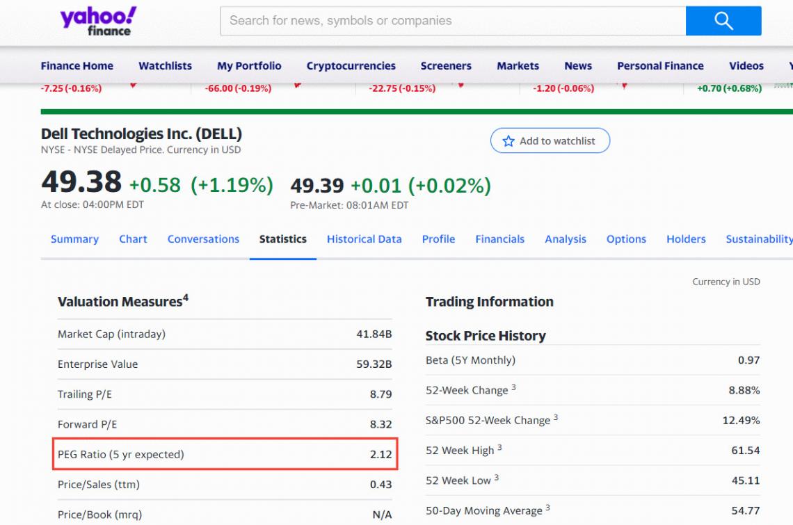Click the star icon in Add to watchlist
The height and width of the screenshot is (525, 793).
[508, 141]
